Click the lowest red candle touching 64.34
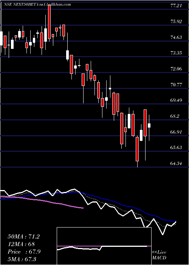Viewport: 189px width, 265px height. pos(137,149)
